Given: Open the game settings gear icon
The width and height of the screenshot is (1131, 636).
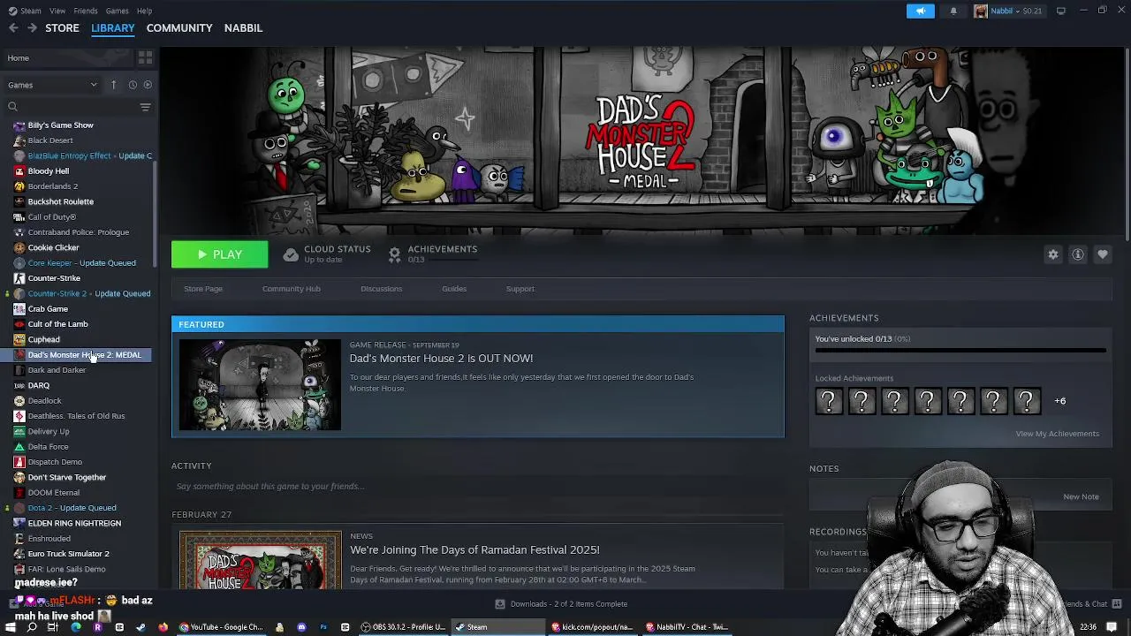Looking at the screenshot, I should coord(1053,254).
